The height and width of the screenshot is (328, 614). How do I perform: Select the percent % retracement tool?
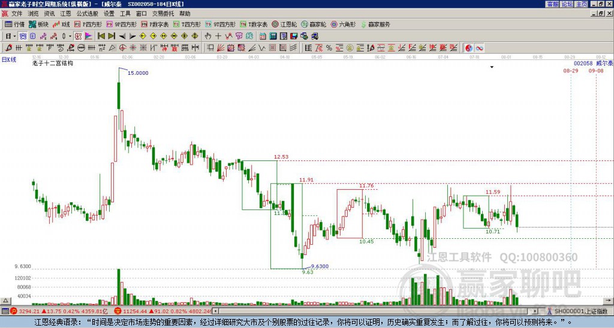[x=329, y=48]
